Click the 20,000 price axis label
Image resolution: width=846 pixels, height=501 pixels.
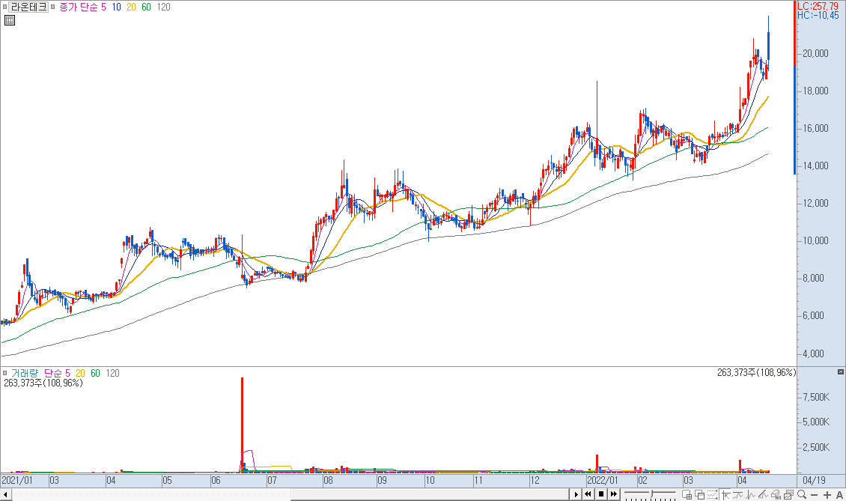tap(815, 53)
